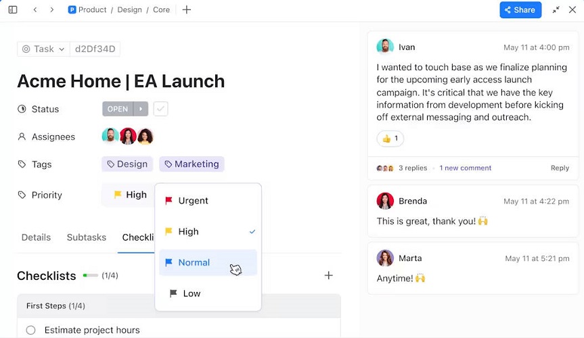Add new item with plus after Core
Screen dimensions: 584x338
[187, 9]
